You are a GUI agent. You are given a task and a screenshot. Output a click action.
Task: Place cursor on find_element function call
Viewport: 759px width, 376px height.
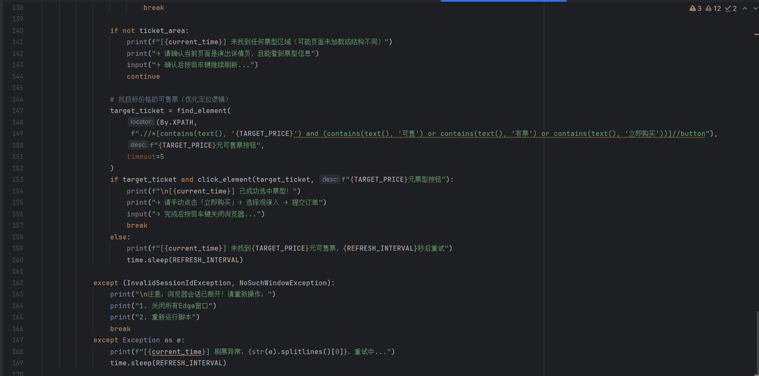(x=202, y=111)
